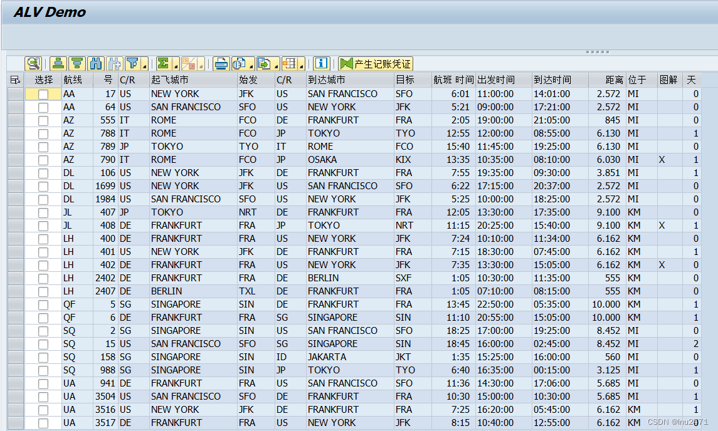Set a filter using the filter icon
This screenshot has height=431, width=718.
pos(133,63)
